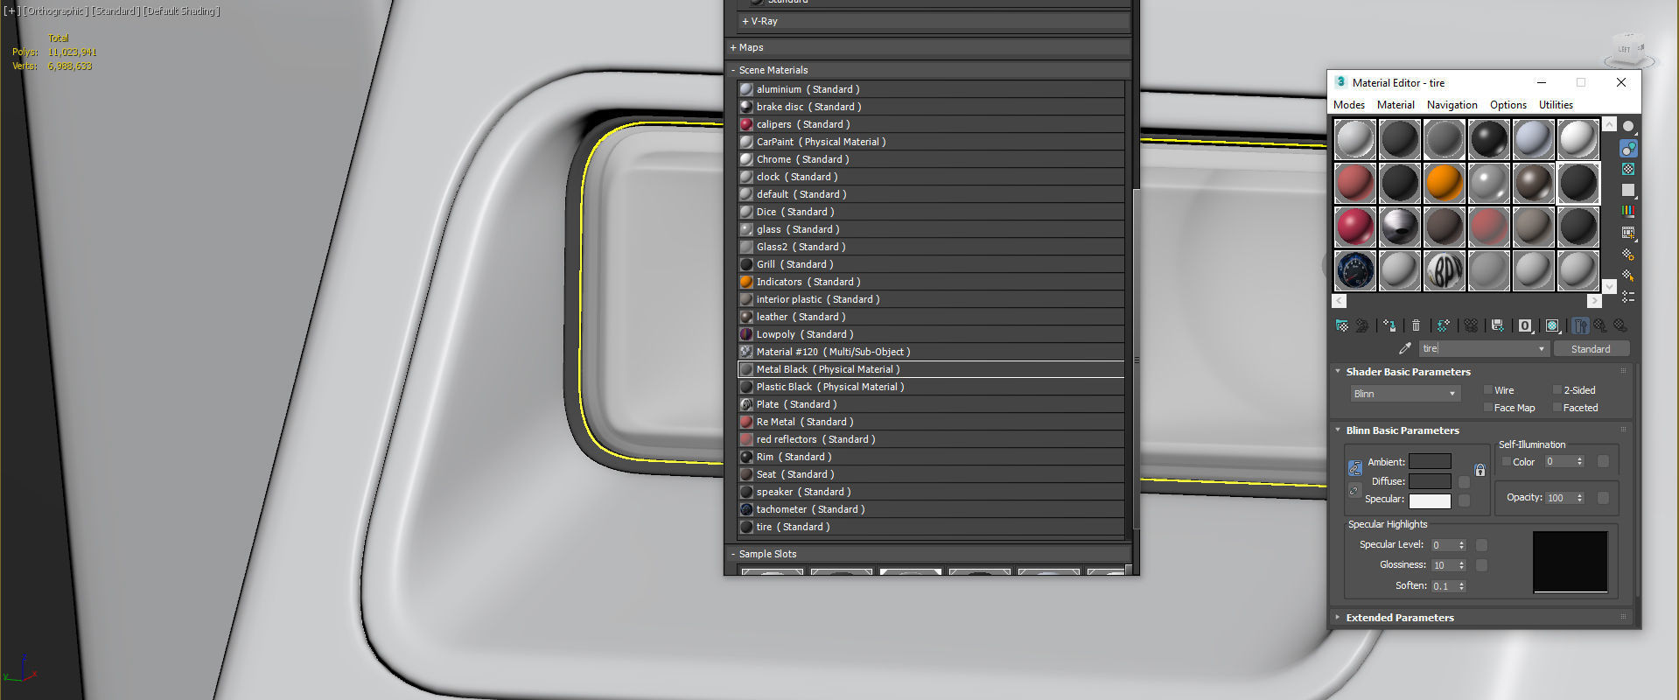Click the Opacity map button
Image resolution: width=1679 pixels, height=700 pixels.
[1603, 498]
